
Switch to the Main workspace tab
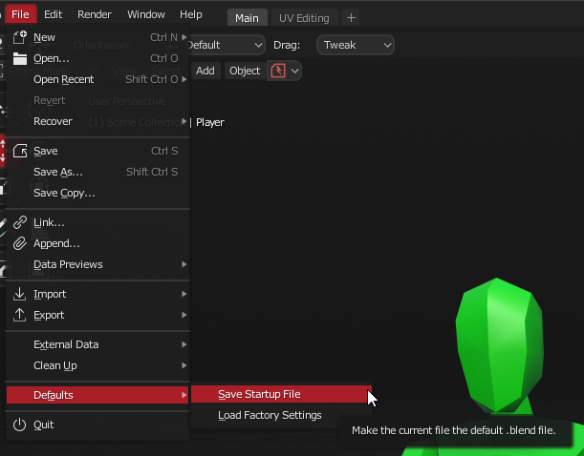coord(247,18)
